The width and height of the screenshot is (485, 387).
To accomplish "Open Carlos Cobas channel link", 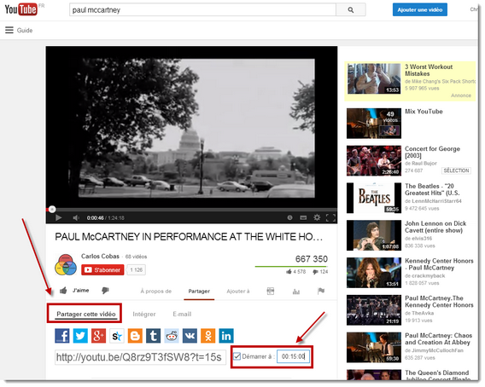I will (x=100, y=256).
